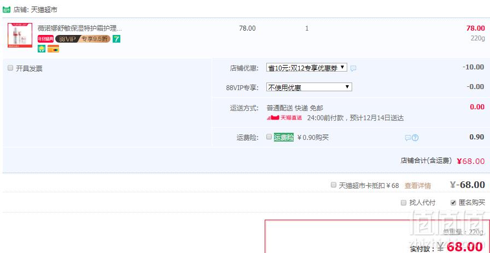Open the 查看详情 link
This screenshot has width=490, height=253.
417,186
